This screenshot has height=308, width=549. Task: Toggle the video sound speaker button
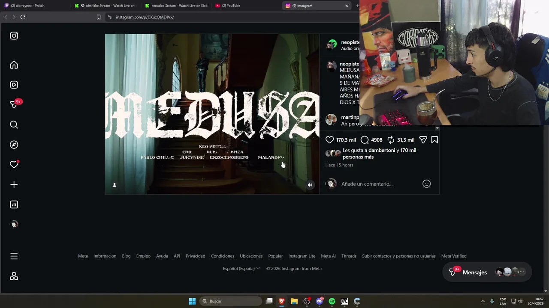[310, 185]
